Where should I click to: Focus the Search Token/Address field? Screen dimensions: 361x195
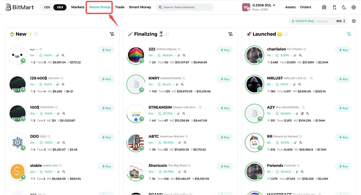click(185, 7)
